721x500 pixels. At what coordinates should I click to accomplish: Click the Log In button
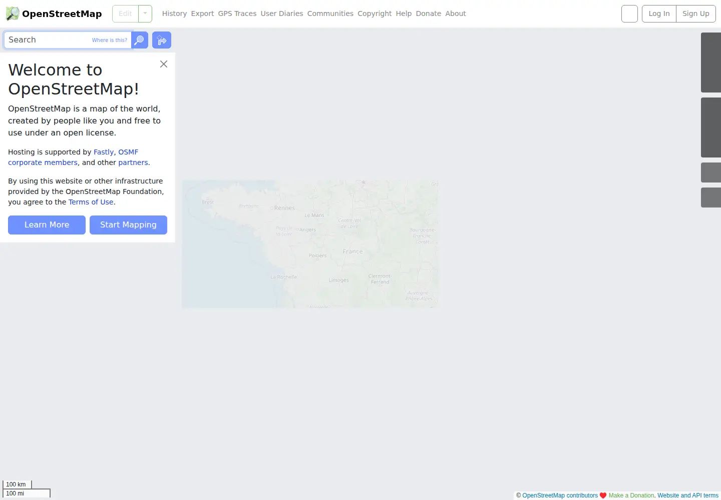point(659,13)
